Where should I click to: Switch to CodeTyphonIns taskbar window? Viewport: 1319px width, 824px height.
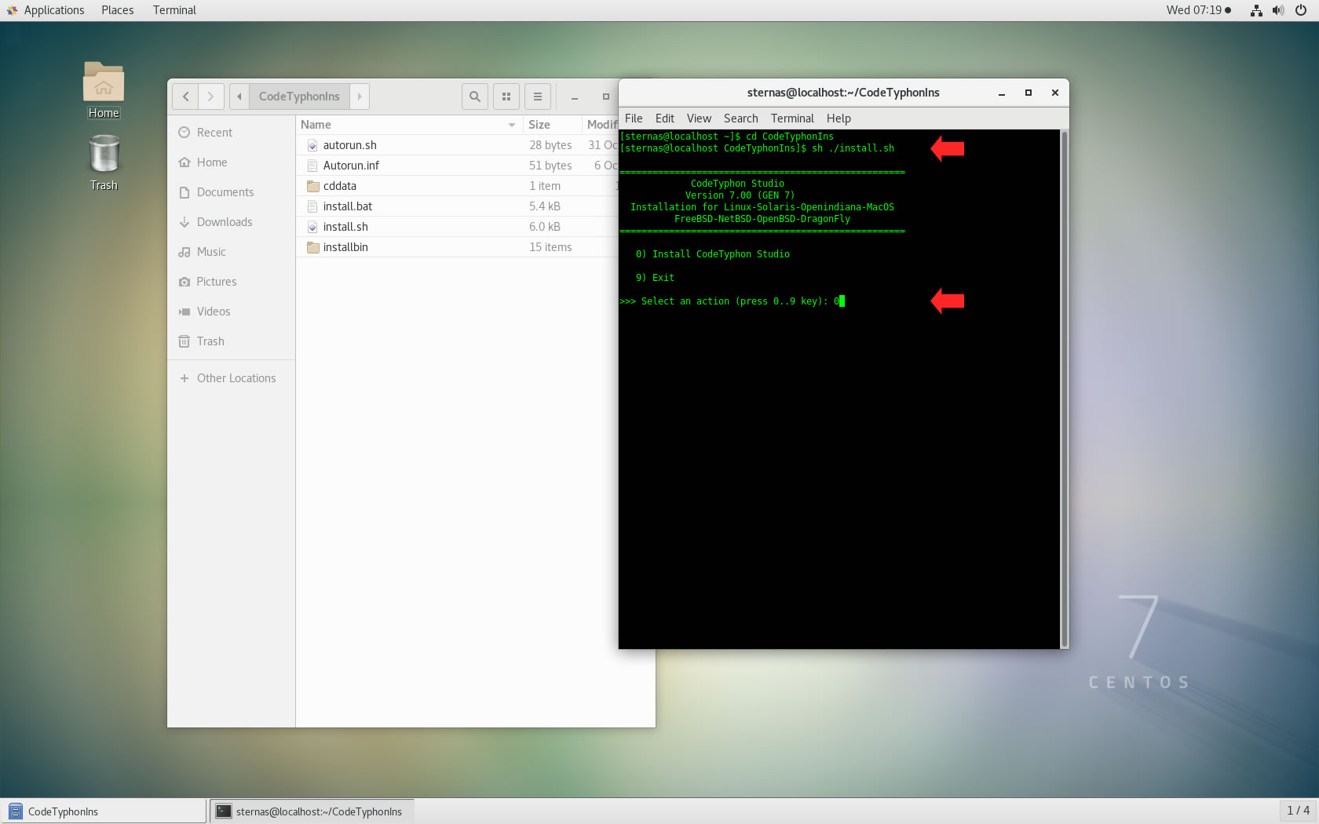[x=104, y=811]
